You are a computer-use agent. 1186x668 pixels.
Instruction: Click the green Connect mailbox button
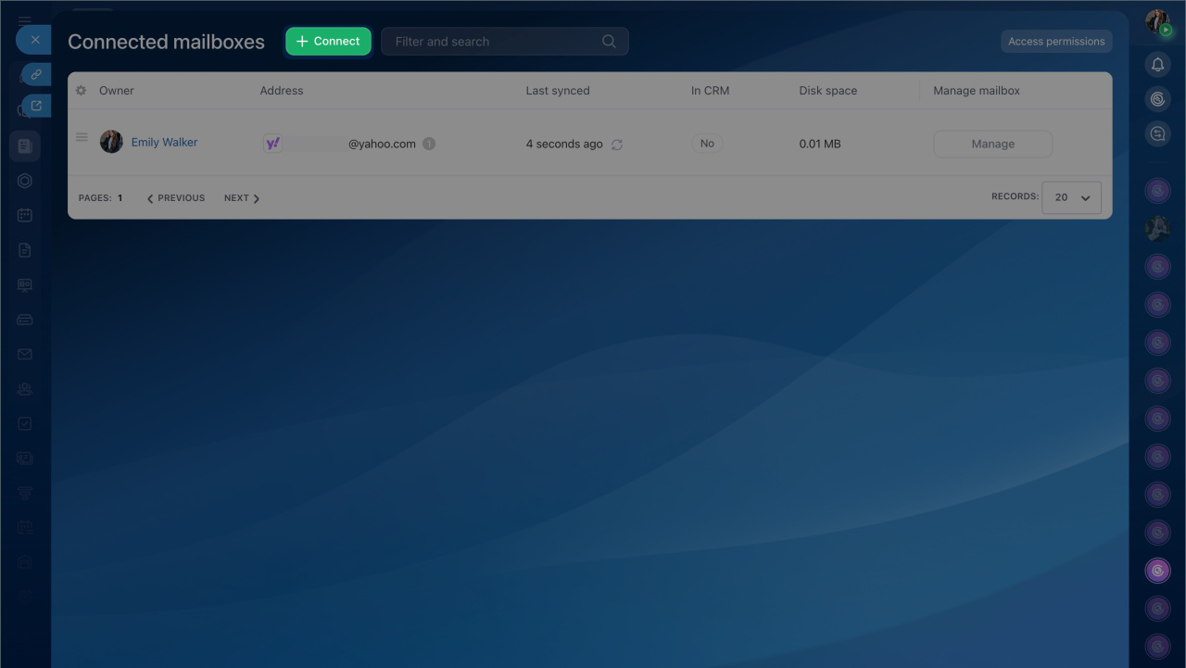[328, 42]
